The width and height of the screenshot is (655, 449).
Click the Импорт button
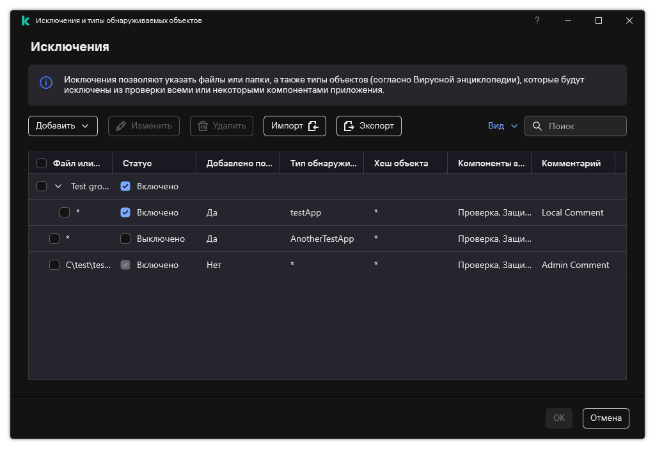coord(294,126)
